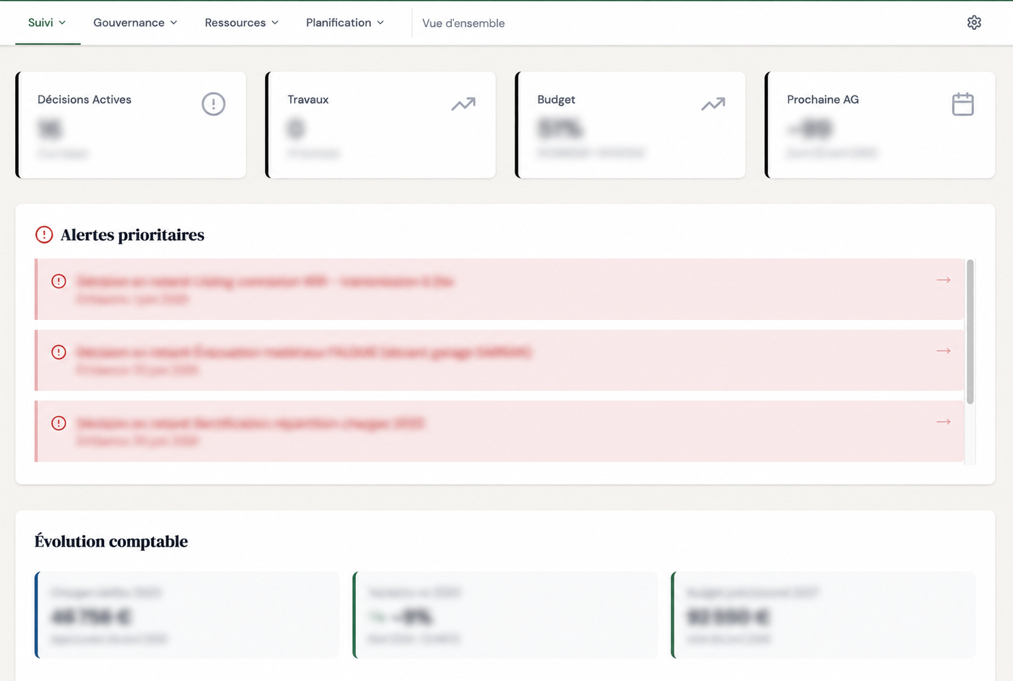This screenshot has width=1013, height=681.
Task: Click the calendar icon on Prochaine AG card
Action: click(x=963, y=104)
